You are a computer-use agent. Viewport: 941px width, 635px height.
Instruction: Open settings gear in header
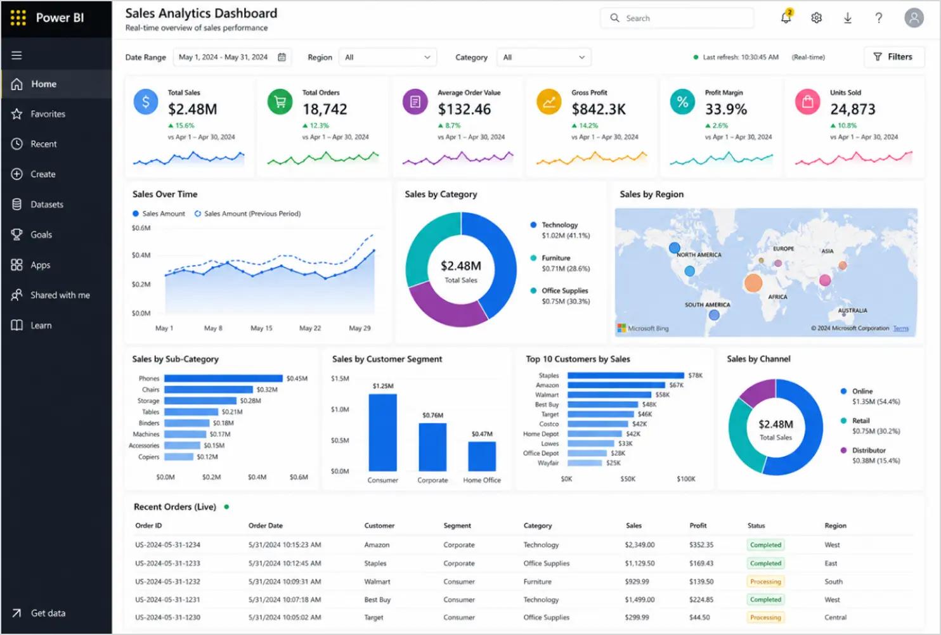pos(817,18)
